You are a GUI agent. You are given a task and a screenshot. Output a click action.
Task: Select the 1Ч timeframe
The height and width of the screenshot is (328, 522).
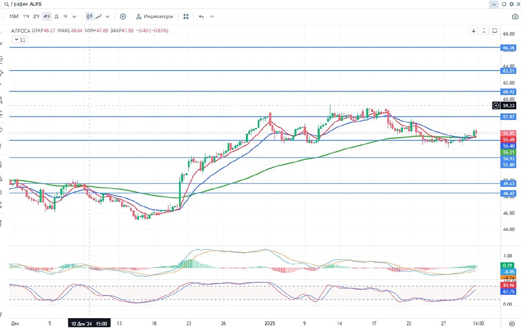click(x=26, y=16)
